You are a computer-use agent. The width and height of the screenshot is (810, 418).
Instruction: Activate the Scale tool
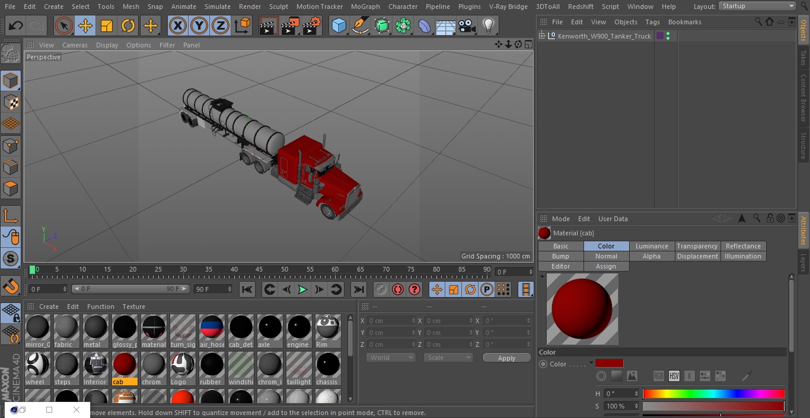[107, 25]
